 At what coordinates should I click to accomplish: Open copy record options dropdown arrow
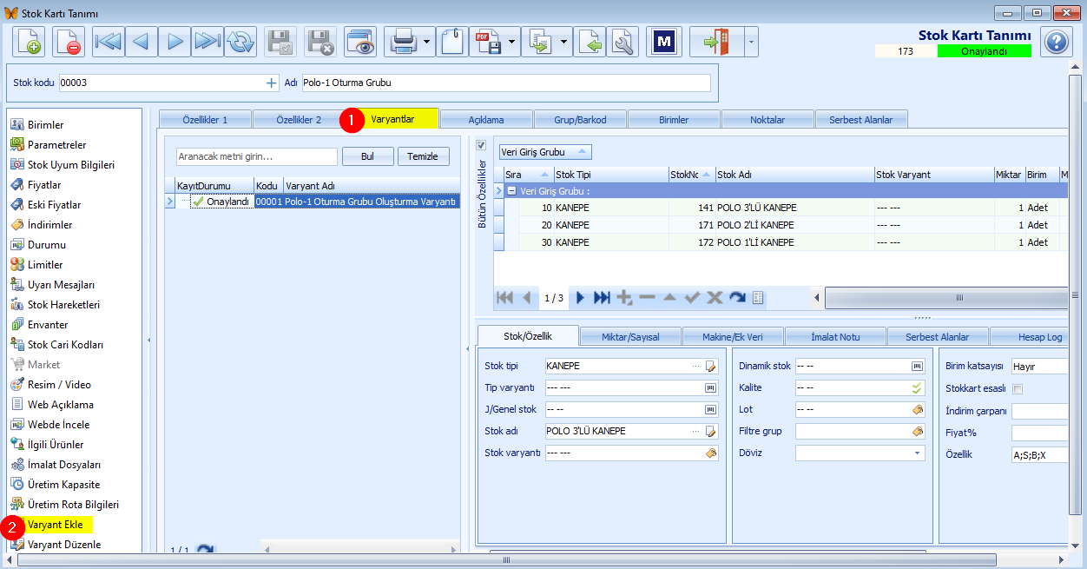pos(563,41)
